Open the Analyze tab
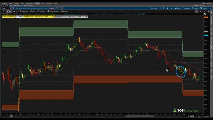 [x=17, y=3]
